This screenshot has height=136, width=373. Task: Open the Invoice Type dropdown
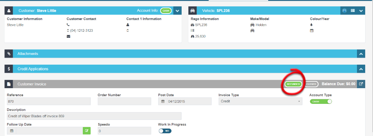(260, 101)
